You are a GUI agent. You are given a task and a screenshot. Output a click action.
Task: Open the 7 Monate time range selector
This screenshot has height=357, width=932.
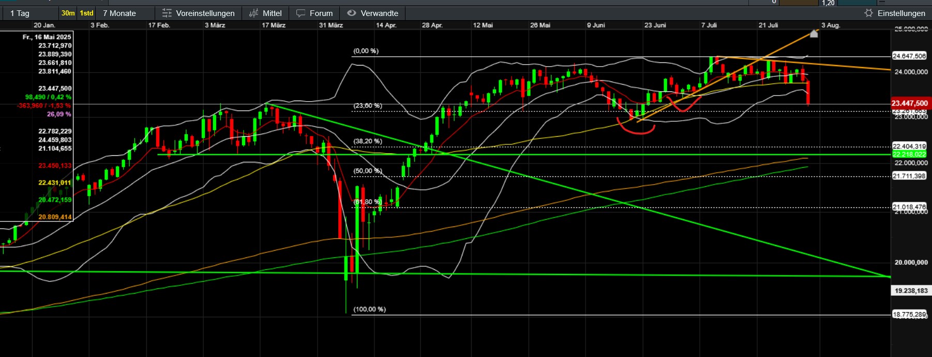[x=119, y=13]
